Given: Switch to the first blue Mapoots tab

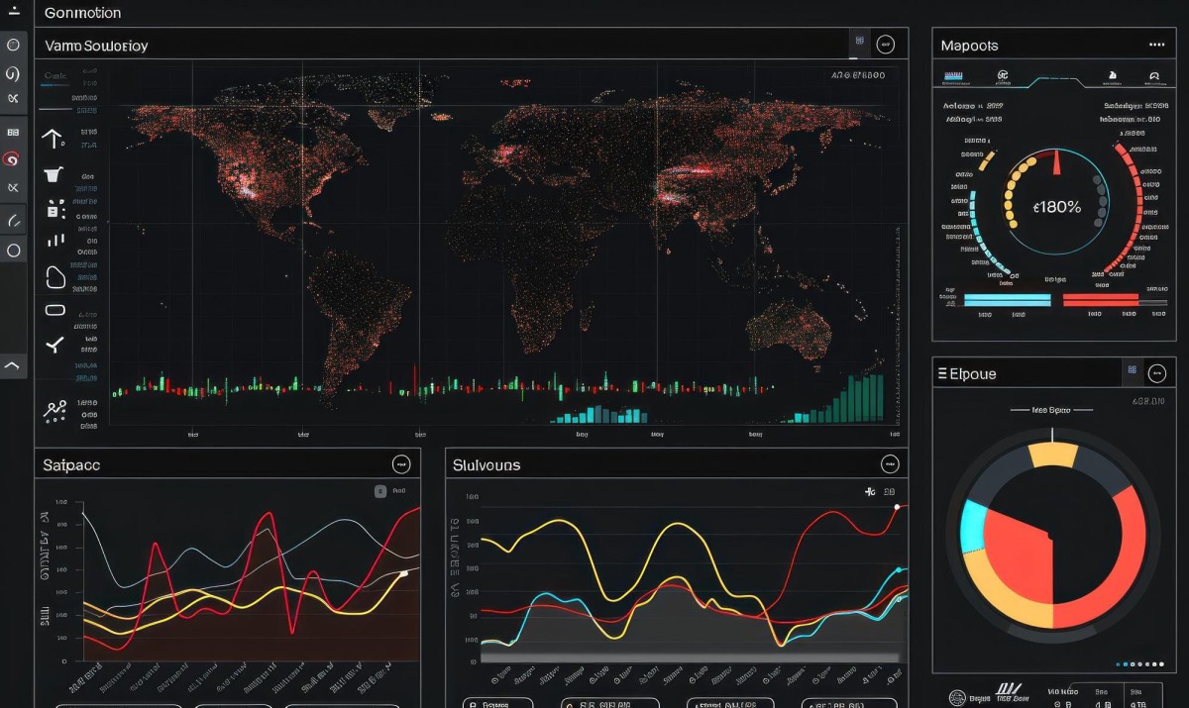Looking at the screenshot, I should [x=953, y=75].
